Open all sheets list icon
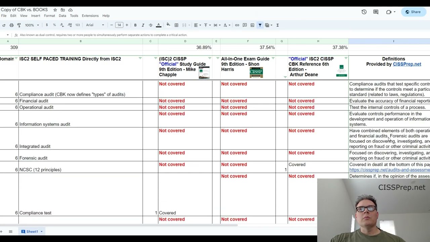This screenshot has height=242, width=430. pos(10,232)
